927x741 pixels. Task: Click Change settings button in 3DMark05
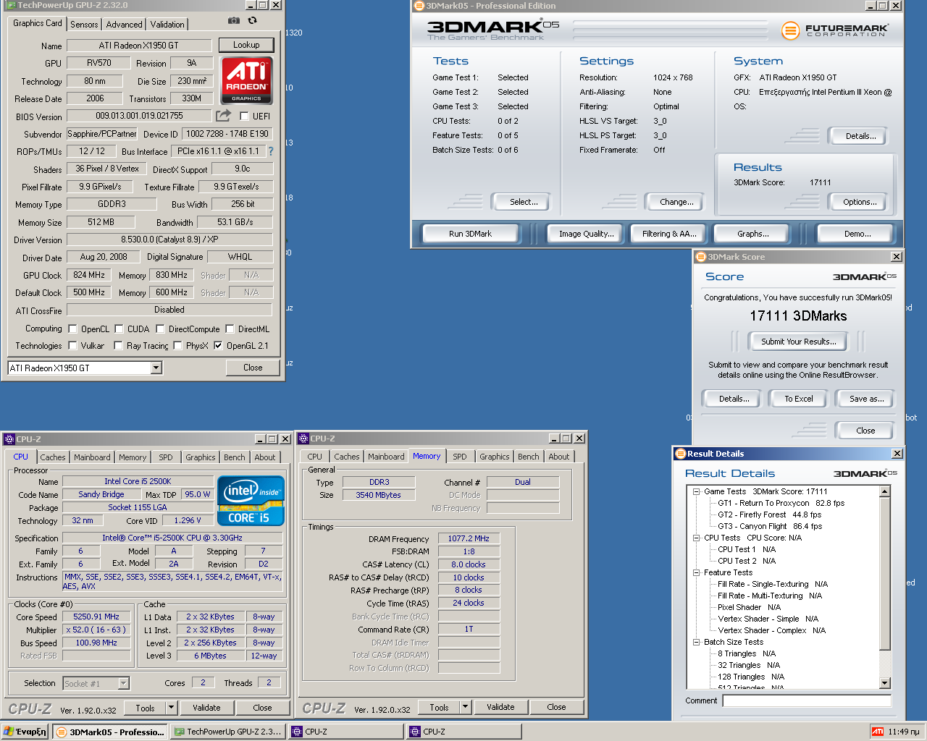(x=676, y=202)
